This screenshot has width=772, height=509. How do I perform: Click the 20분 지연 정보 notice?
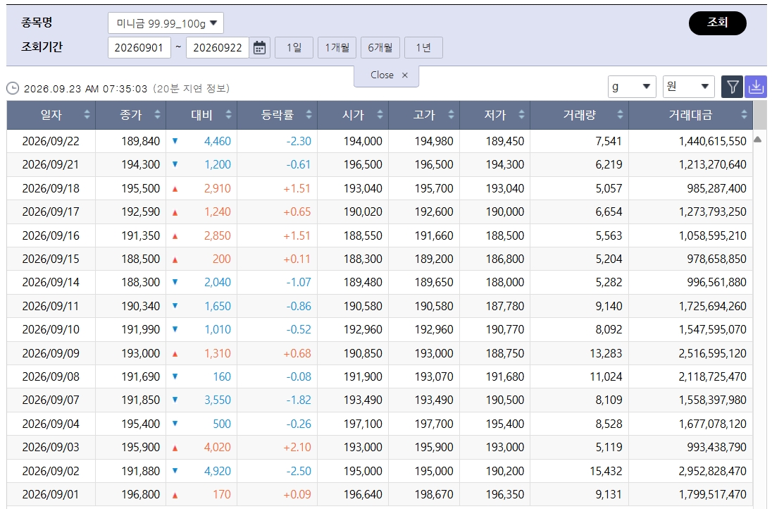(x=191, y=89)
